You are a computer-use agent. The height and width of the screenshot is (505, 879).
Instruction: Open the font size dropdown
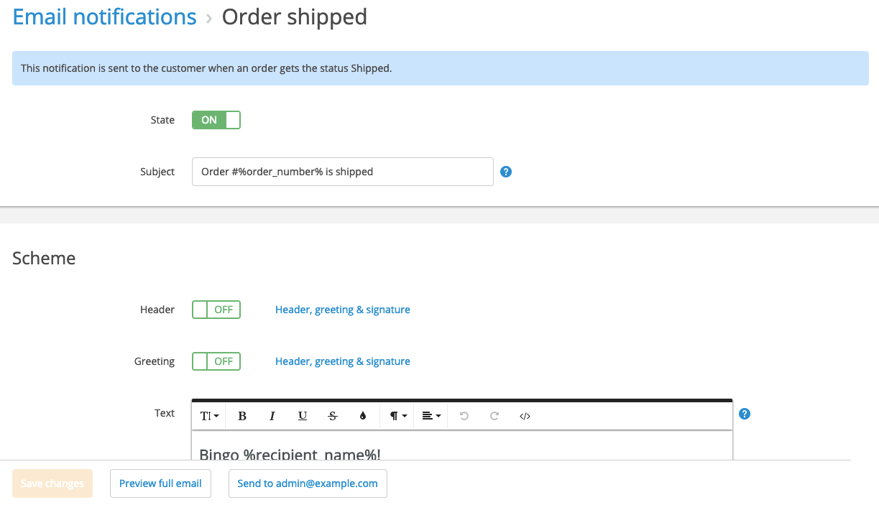pos(209,416)
